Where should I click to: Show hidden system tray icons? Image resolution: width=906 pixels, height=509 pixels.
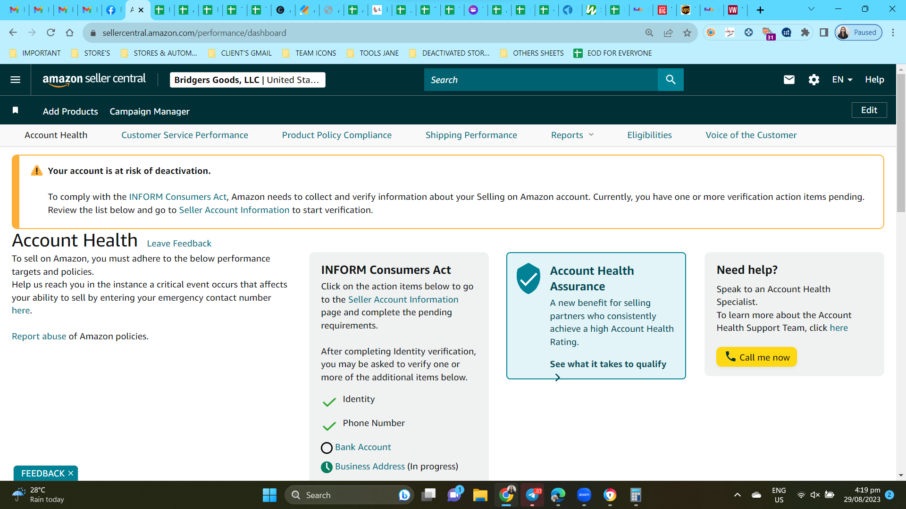click(x=737, y=495)
